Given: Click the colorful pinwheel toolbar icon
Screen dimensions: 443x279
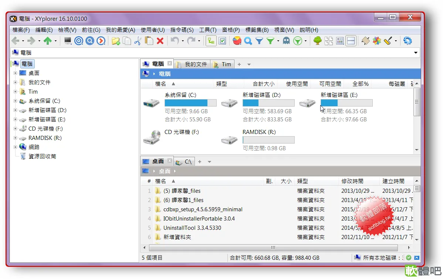Looking at the screenshot, I should tap(376, 41).
